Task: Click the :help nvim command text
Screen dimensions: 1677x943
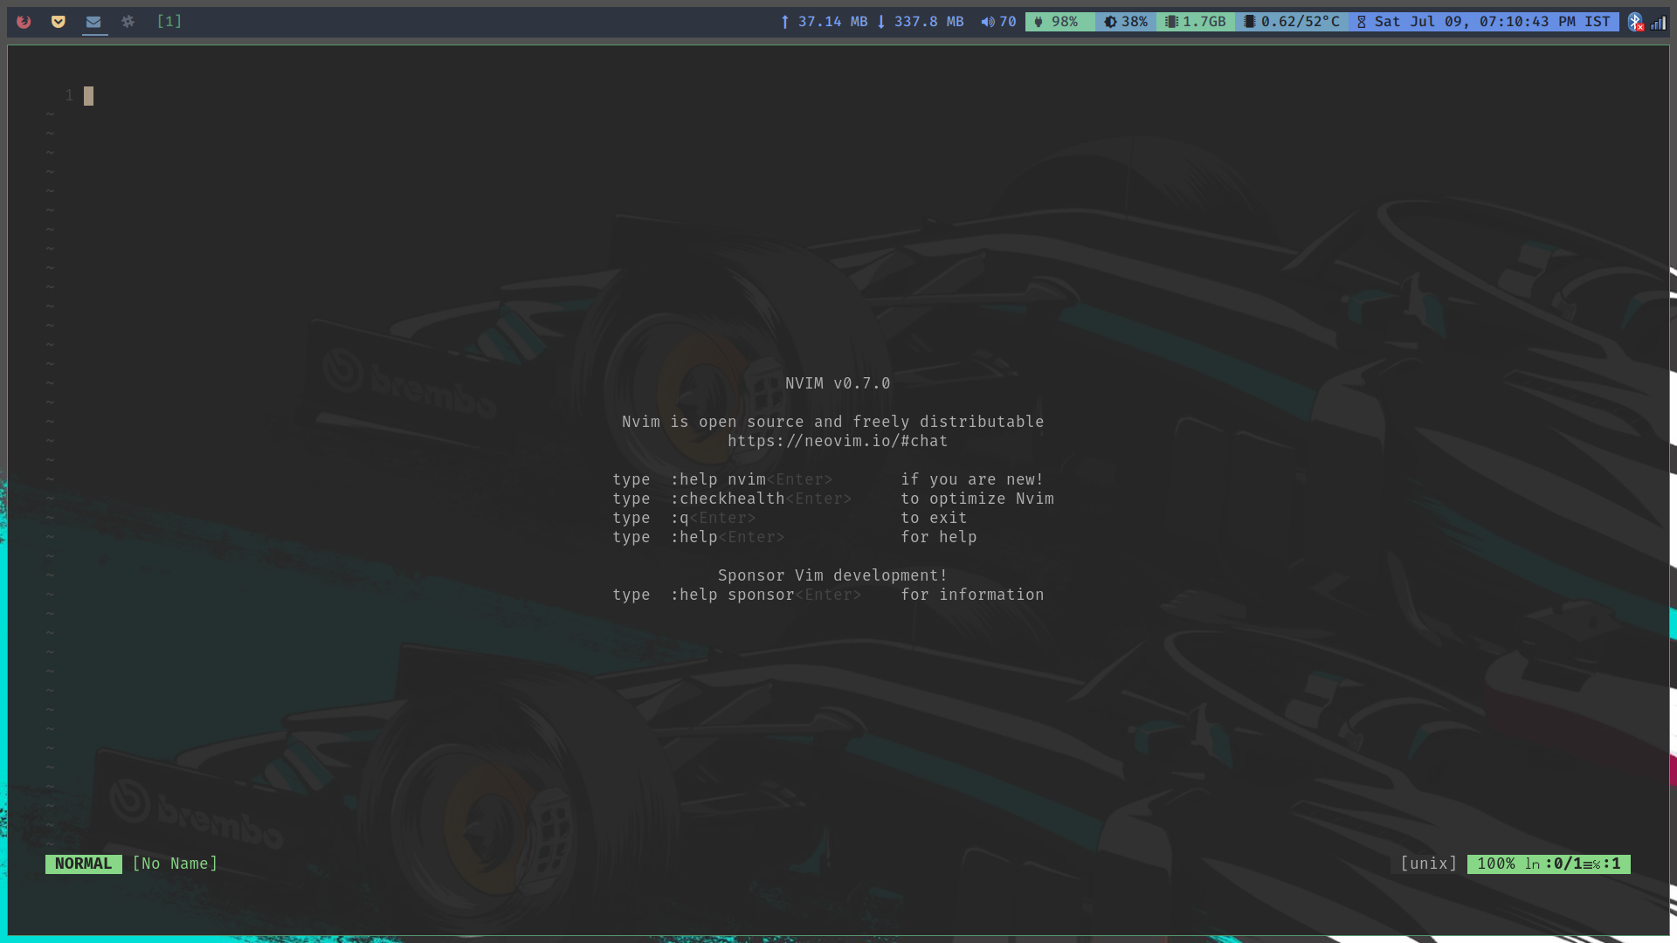Action: point(718,479)
